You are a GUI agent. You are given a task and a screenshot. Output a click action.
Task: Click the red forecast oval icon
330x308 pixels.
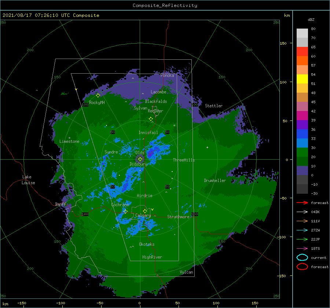coord(302,267)
